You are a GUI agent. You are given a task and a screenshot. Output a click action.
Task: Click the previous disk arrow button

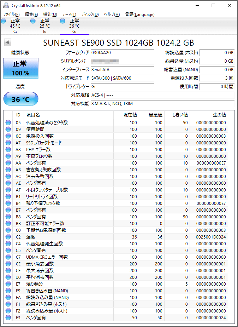[7, 42]
